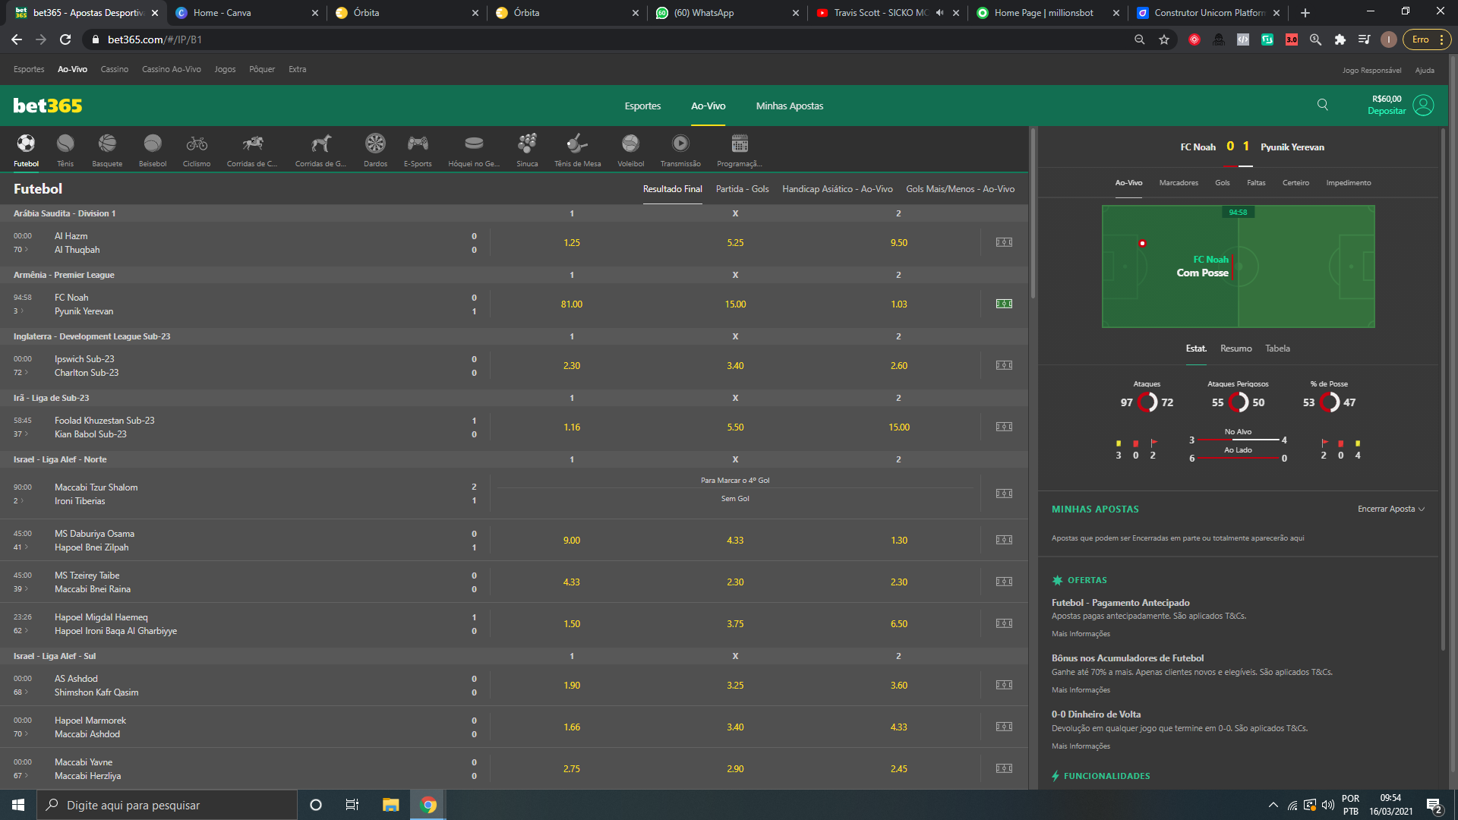This screenshot has height=820, width=1458.
Task: Expand 3 markets for FC Noah match
Action: 18,311
